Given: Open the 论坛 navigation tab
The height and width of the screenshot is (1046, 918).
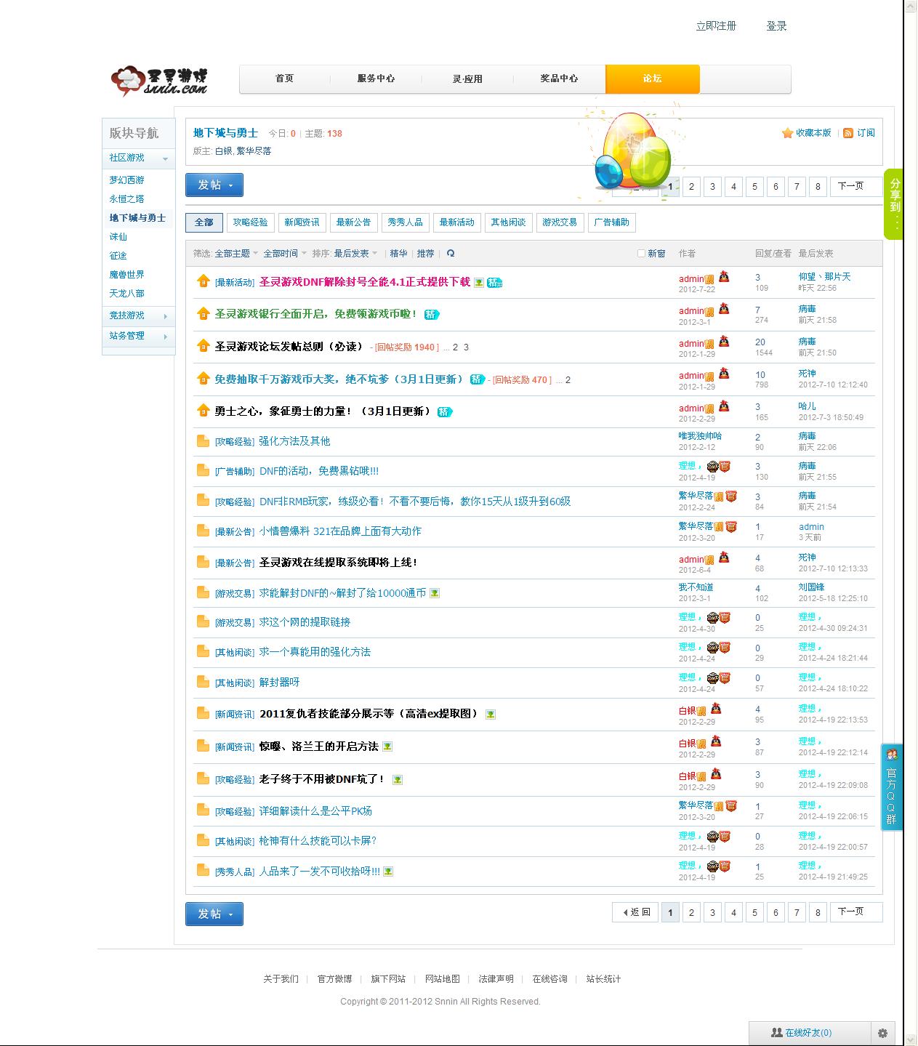Looking at the screenshot, I should tap(652, 79).
